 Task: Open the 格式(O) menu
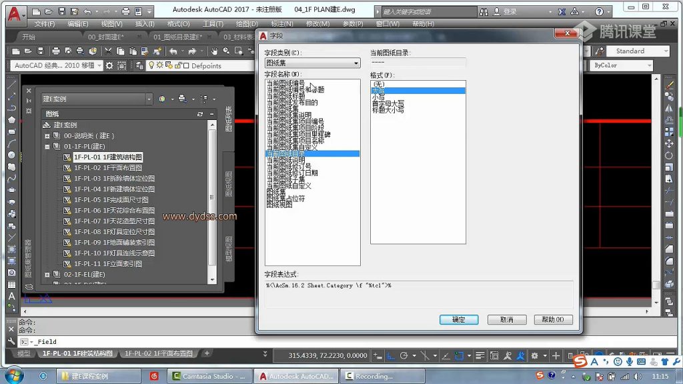(x=179, y=24)
